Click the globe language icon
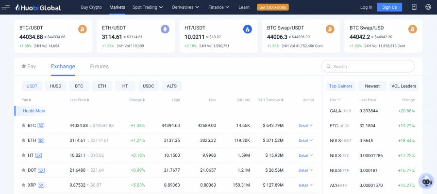The height and width of the screenshot is (194, 437). [x=428, y=7]
